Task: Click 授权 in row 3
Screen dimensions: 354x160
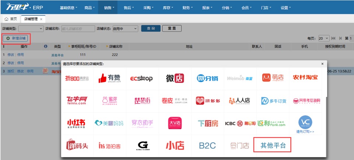Action: click(11, 71)
